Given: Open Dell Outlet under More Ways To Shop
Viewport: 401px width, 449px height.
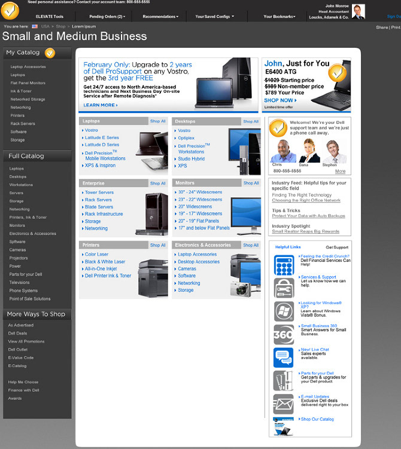Looking at the screenshot, I should point(18,350).
